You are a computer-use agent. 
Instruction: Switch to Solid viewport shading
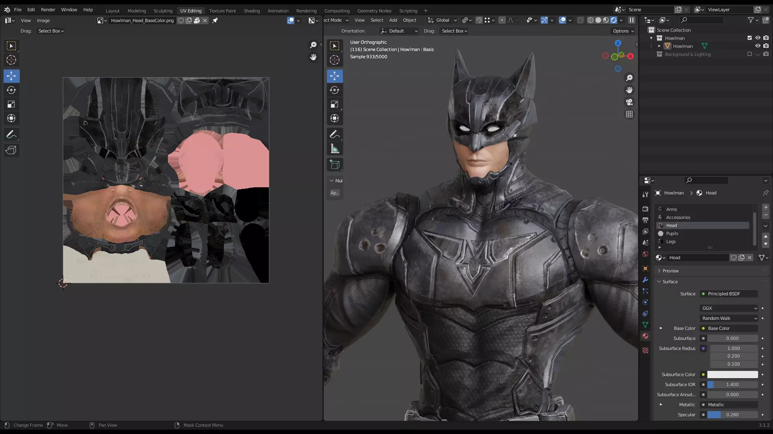coord(598,20)
